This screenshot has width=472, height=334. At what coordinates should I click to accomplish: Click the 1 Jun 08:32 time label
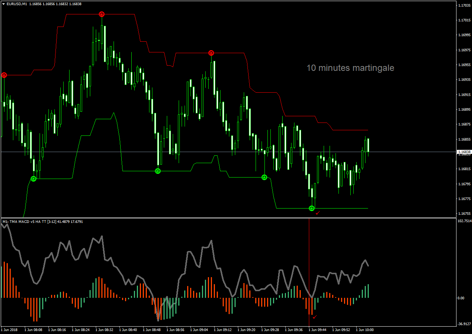click(105, 330)
